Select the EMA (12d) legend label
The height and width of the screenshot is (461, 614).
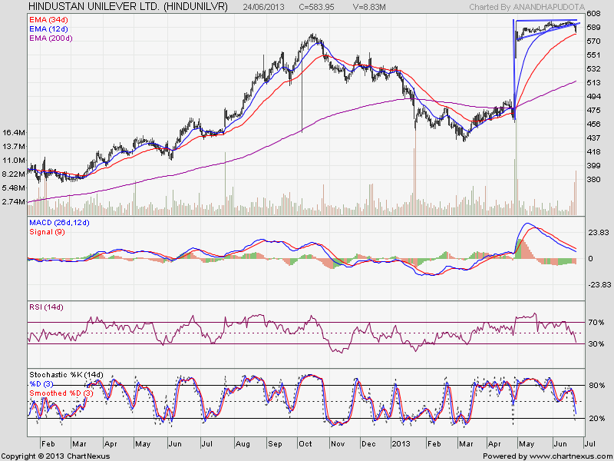48,28
